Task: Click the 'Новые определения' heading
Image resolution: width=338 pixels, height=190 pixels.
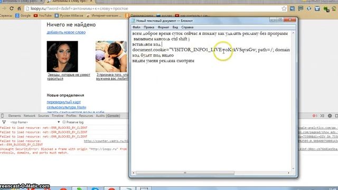Action: coord(65,95)
